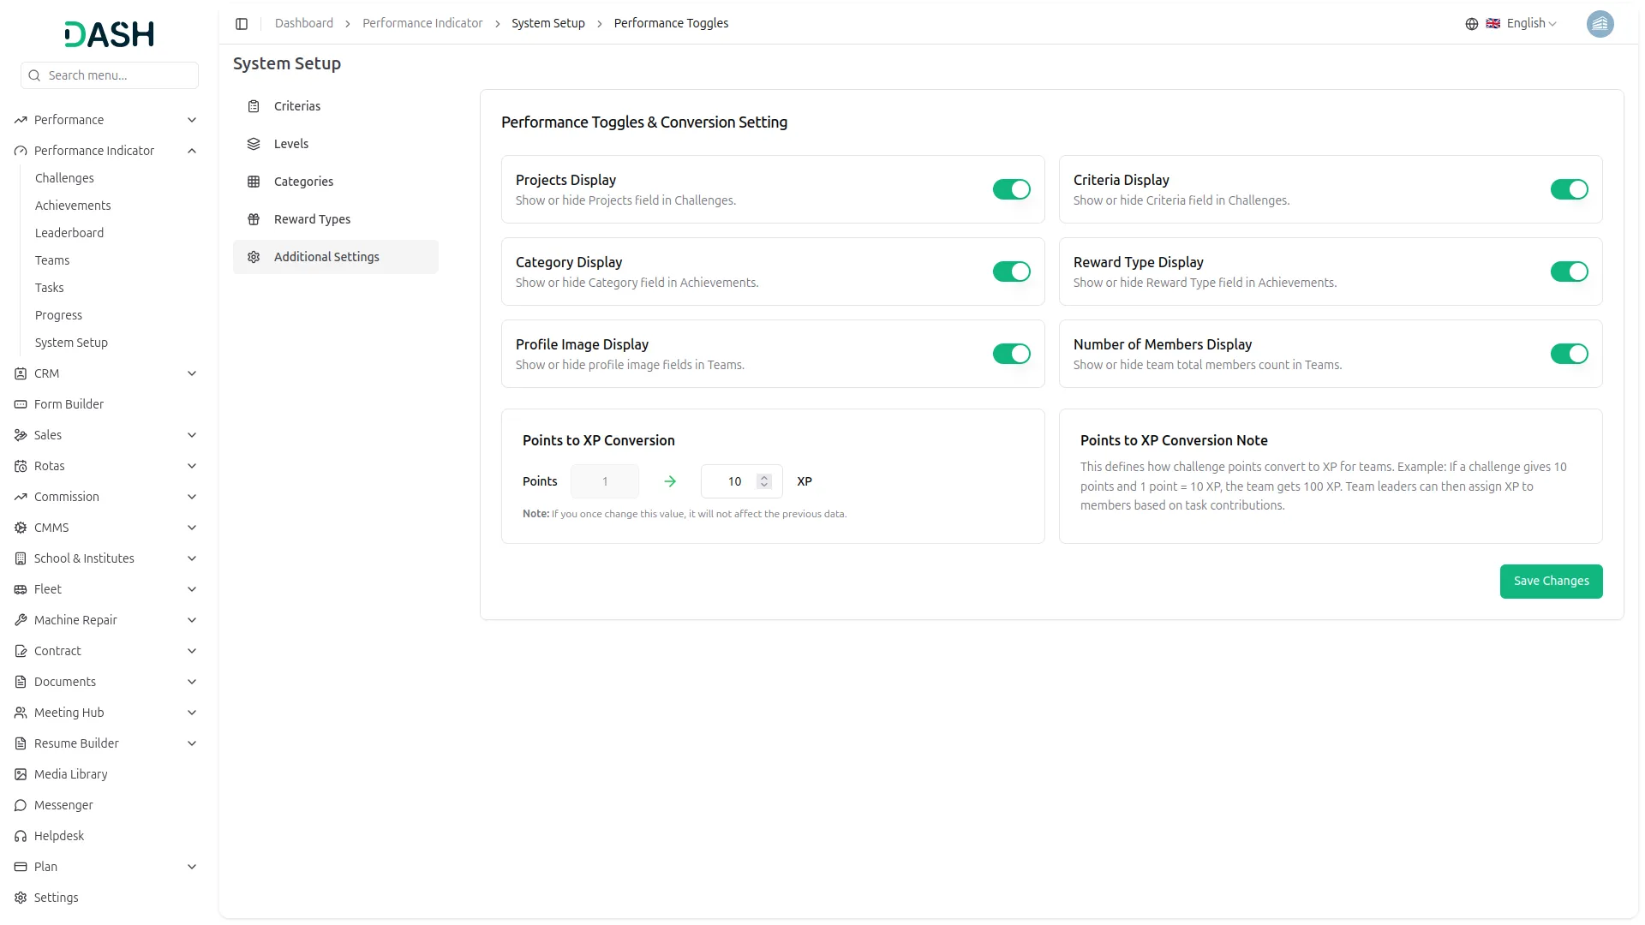The image size is (1645, 925).
Task: Select Reward Types in setup list
Action: click(x=336, y=219)
